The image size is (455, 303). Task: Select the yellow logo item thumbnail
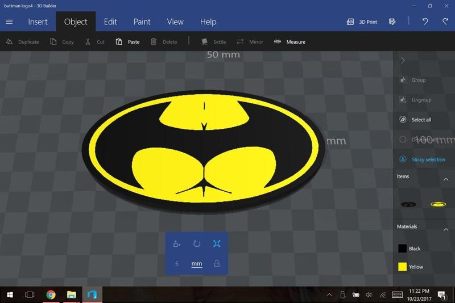click(438, 203)
